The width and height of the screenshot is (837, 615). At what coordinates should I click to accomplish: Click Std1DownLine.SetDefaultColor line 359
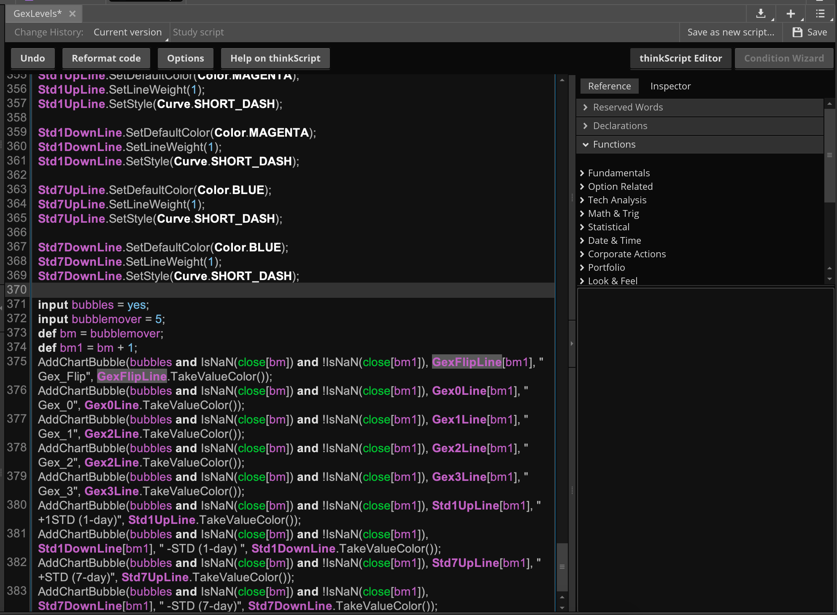click(177, 132)
